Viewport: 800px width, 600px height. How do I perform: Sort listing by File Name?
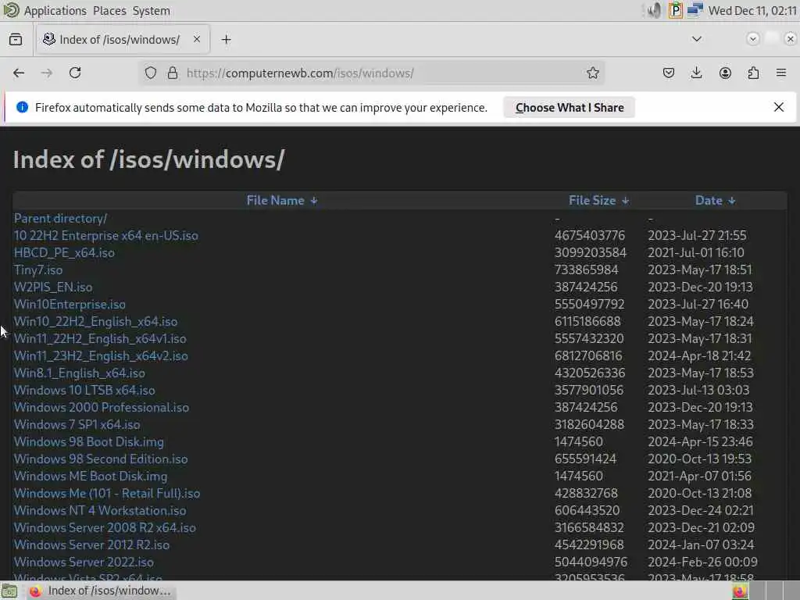282,201
